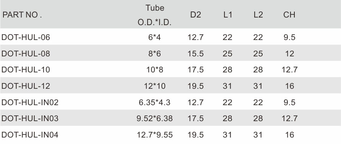341x144 pixels.
Task: Click tube size 6.35*4.3 cell
Action: [x=154, y=102]
